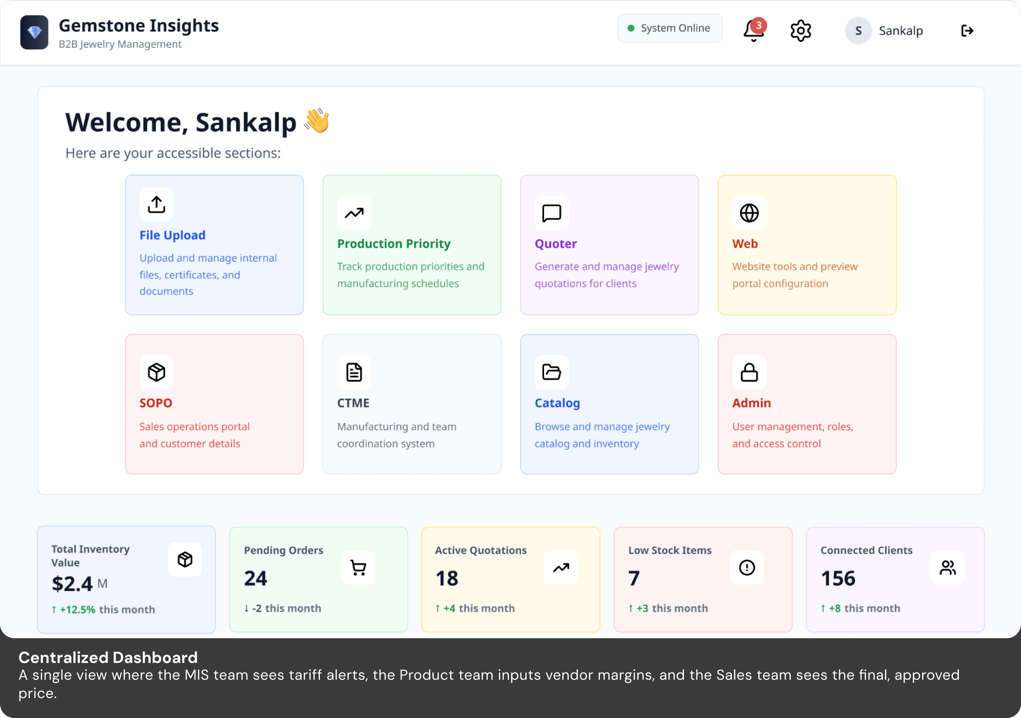Click the SOPO package box icon

[156, 372]
